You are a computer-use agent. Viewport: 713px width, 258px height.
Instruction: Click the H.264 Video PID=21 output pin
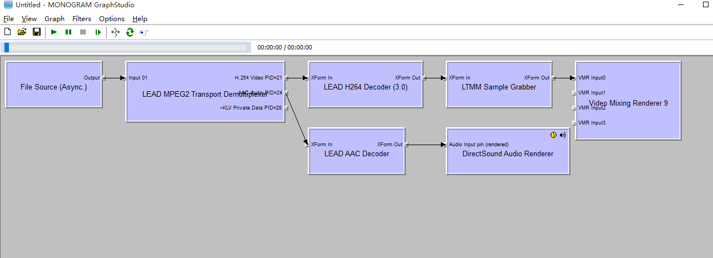coord(287,78)
